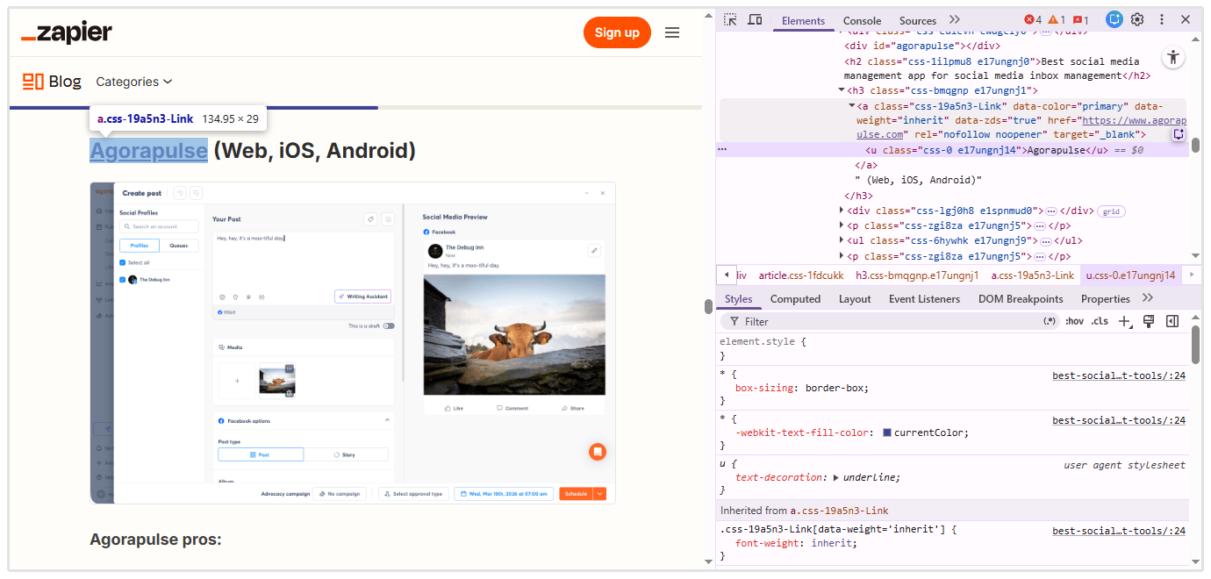The width and height of the screenshot is (1211, 579).
Task: Click the 'element.style' selector
Action: (759, 342)
